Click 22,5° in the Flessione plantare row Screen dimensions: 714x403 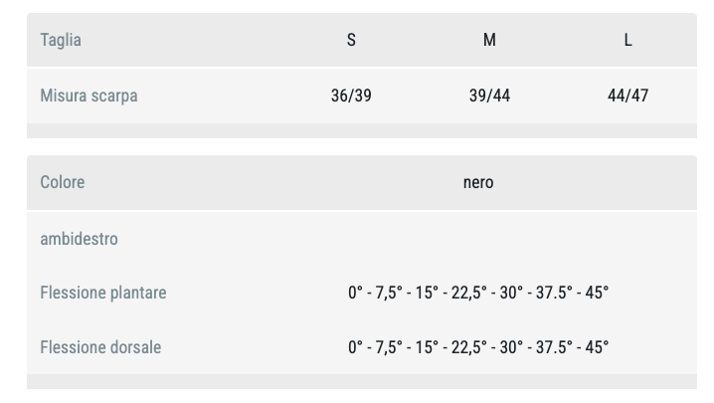[469, 294]
